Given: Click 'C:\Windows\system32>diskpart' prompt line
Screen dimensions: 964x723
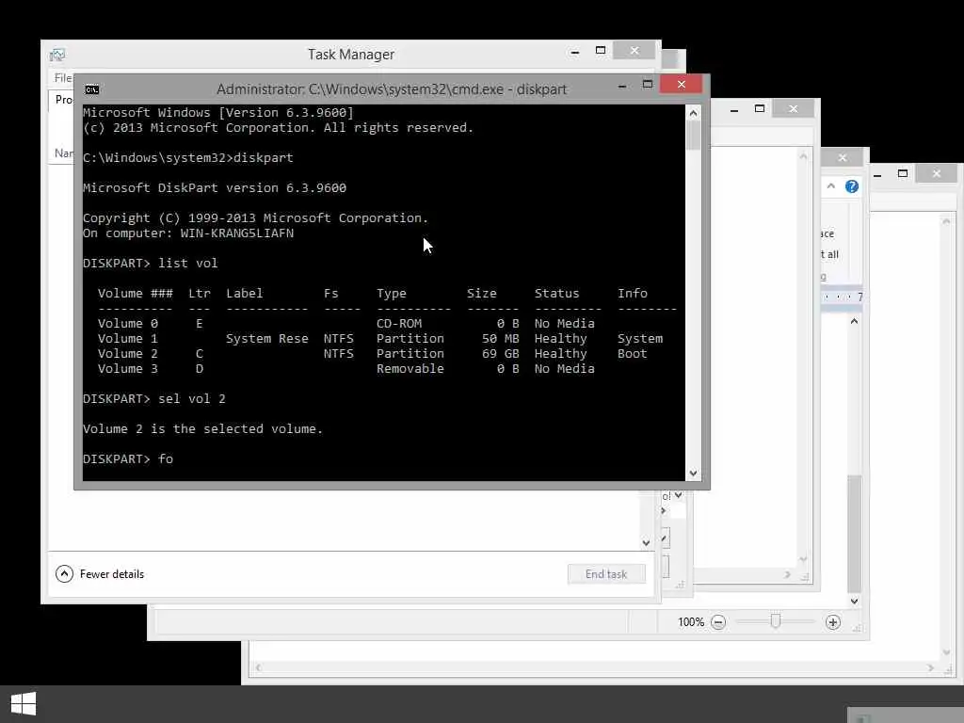Looking at the screenshot, I should (x=188, y=158).
